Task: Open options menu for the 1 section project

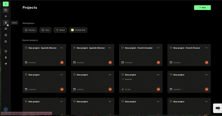Action: (x=110, y=75)
